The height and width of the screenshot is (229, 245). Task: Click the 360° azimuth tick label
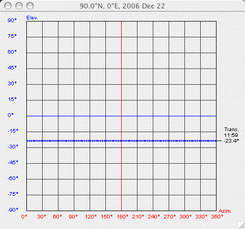[x=217, y=217]
